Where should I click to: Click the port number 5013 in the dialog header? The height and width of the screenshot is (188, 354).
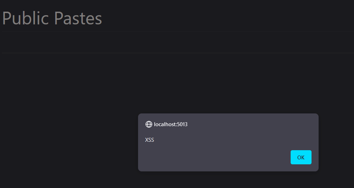coord(182,124)
